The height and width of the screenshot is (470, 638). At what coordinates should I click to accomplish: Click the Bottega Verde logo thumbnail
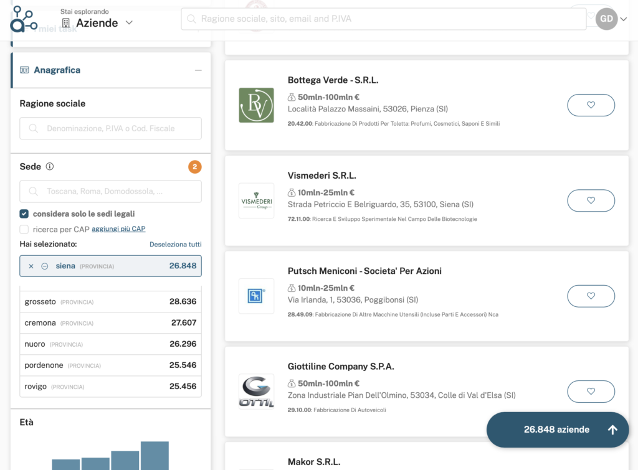[256, 105]
